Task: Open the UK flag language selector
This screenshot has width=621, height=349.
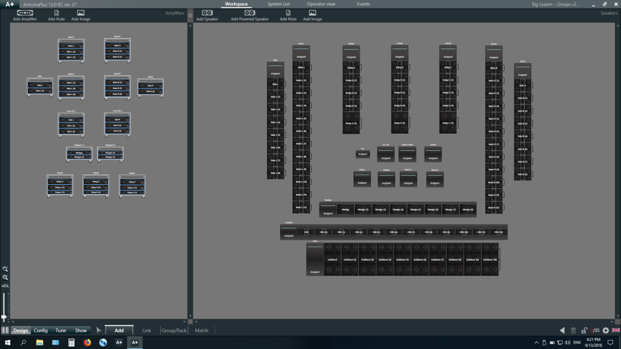Action: [x=616, y=330]
